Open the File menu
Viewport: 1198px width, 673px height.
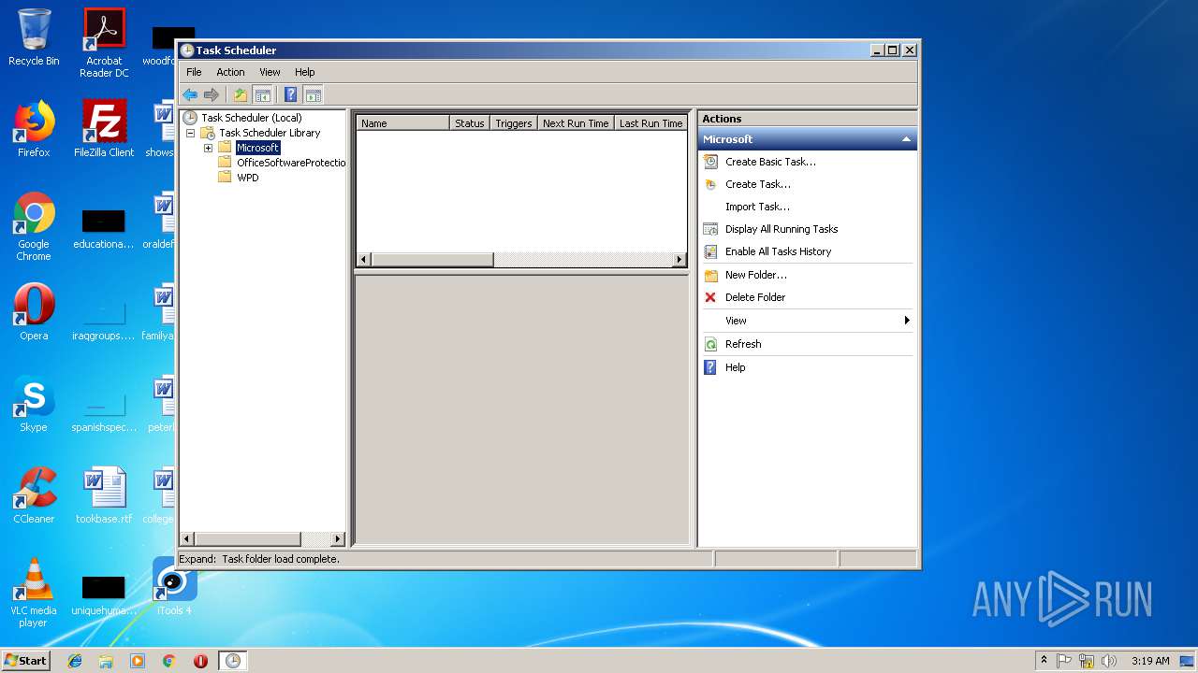(194, 72)
